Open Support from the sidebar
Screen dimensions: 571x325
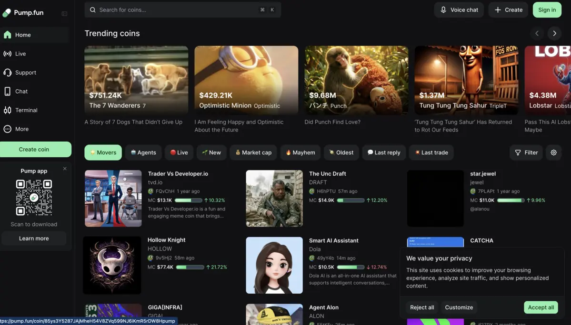click(25, 73)
